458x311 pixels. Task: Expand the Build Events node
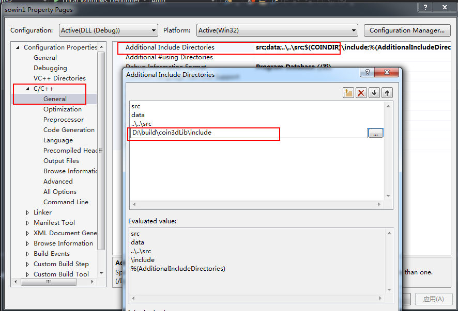point(28,254)
